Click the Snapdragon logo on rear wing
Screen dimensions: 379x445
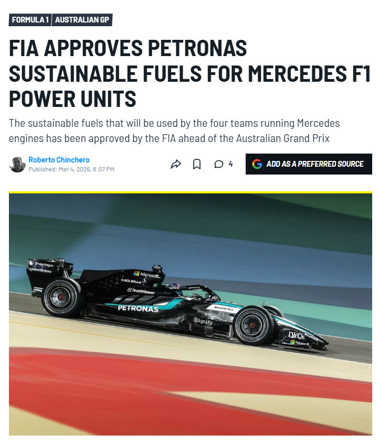click(41, 264)
